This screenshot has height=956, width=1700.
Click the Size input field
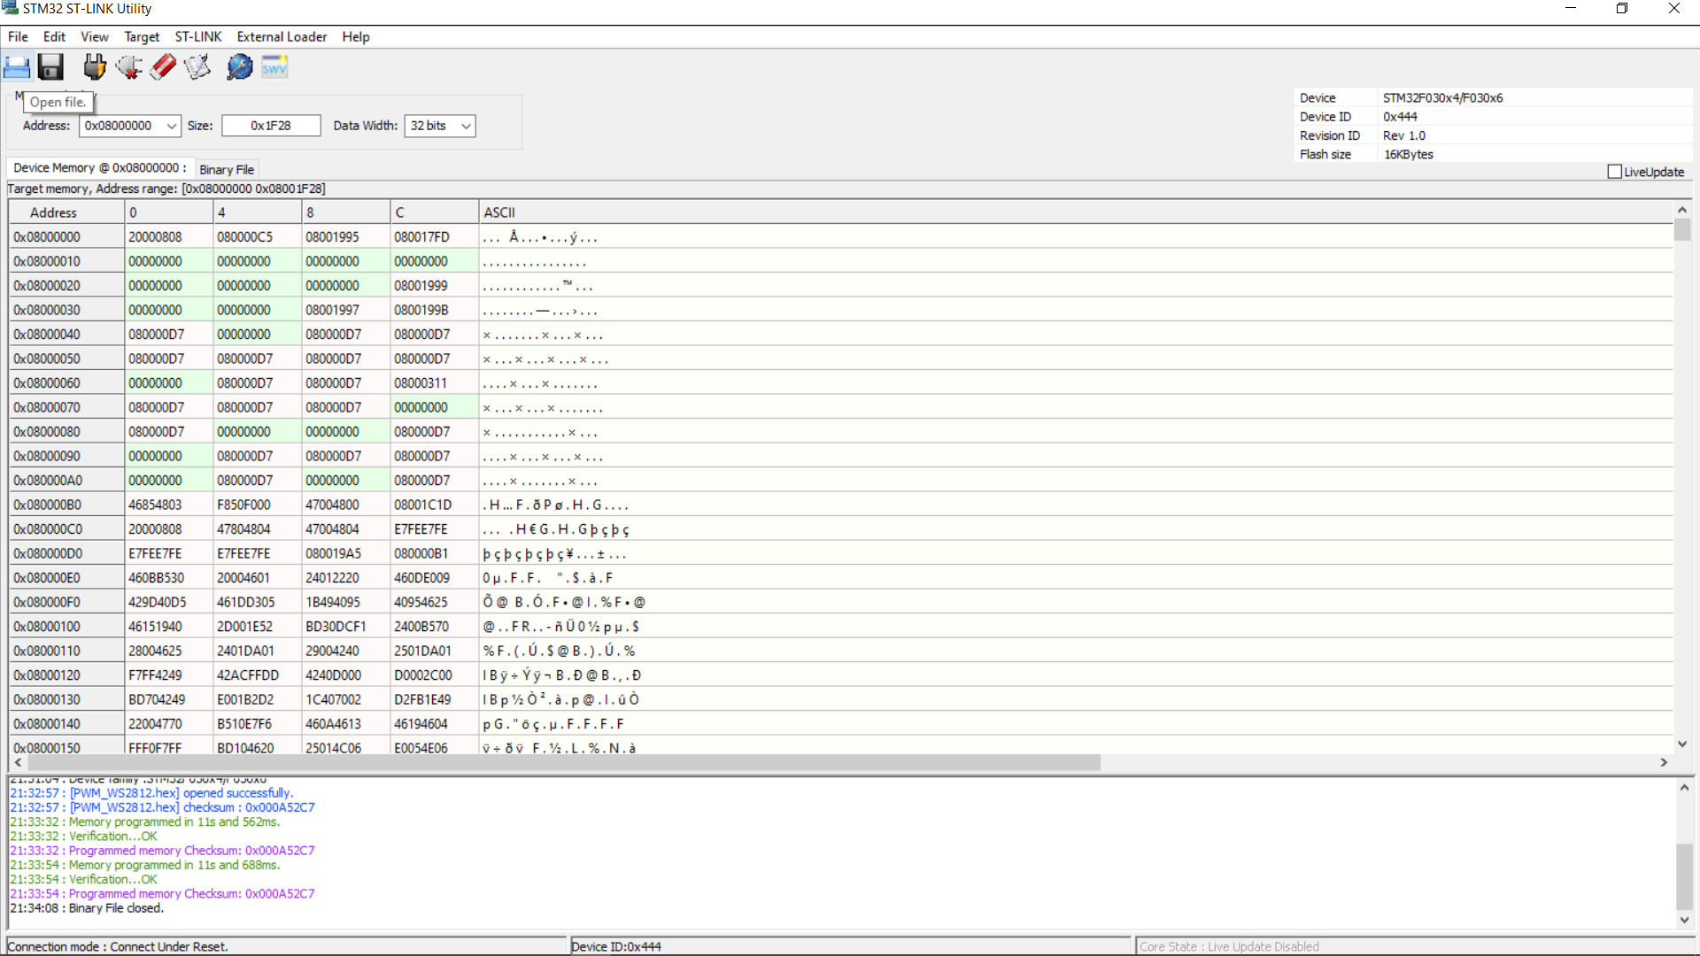click(x=271, y=126)
